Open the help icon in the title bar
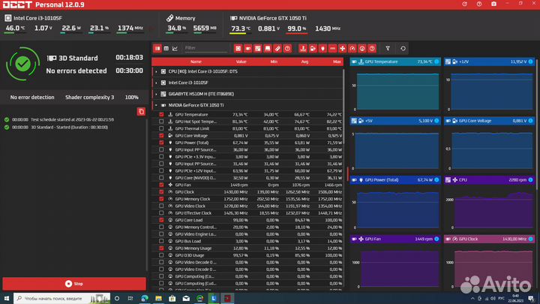This screenshot has width=540, height=304. [x=479, y=5]
